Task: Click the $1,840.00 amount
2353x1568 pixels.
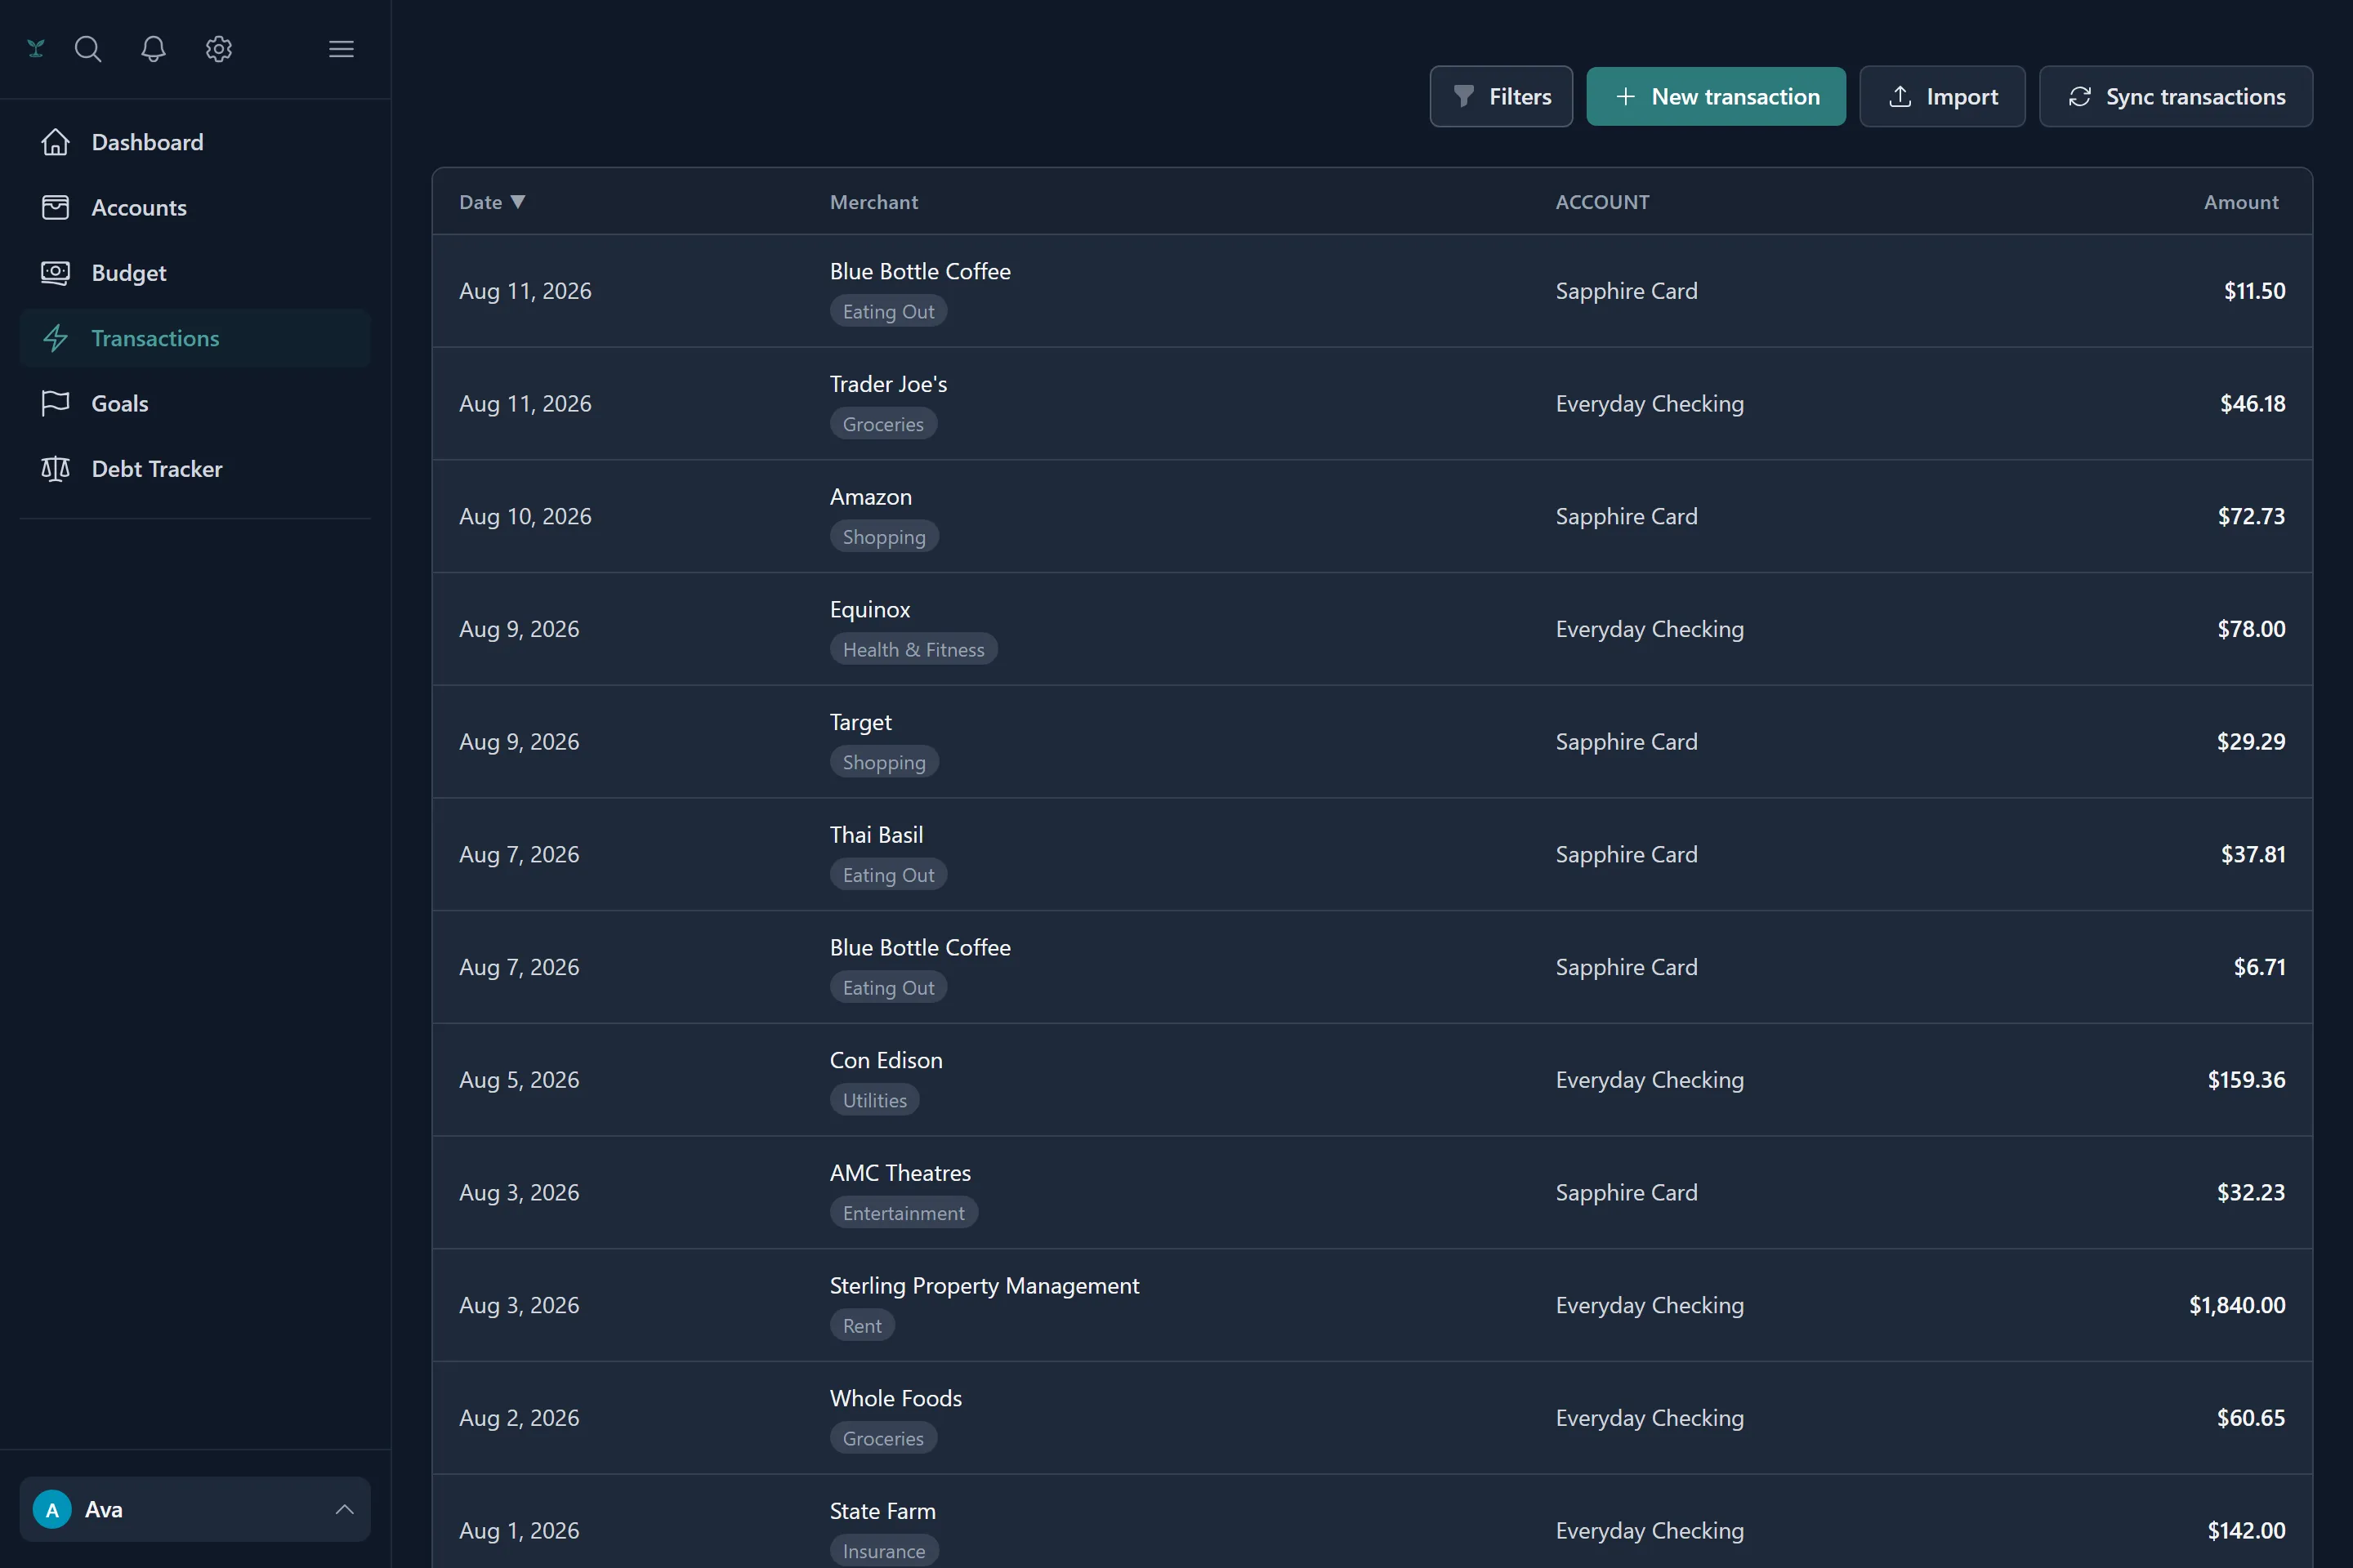Action: [x=2237, y=1305]
